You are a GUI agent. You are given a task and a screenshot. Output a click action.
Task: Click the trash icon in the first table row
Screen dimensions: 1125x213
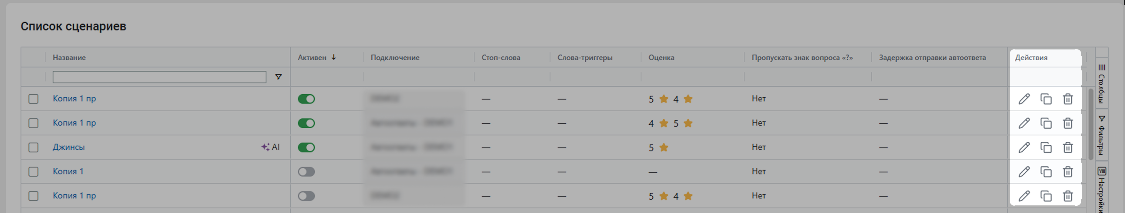pyautogui.click(x=1068, y=99)
